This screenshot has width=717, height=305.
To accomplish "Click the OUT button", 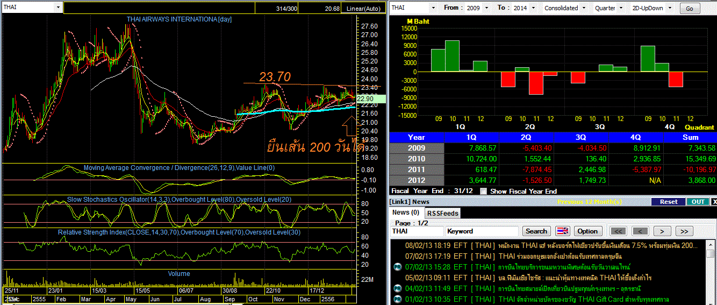I will click(698, 202).
